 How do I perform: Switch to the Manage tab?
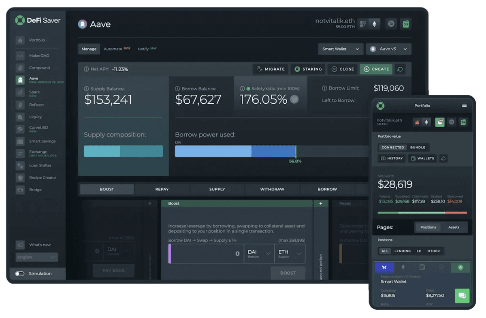tap(89, 49)
